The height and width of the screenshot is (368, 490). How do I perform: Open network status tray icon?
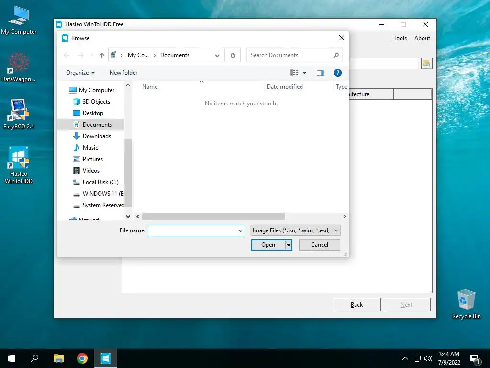[417, 358]
